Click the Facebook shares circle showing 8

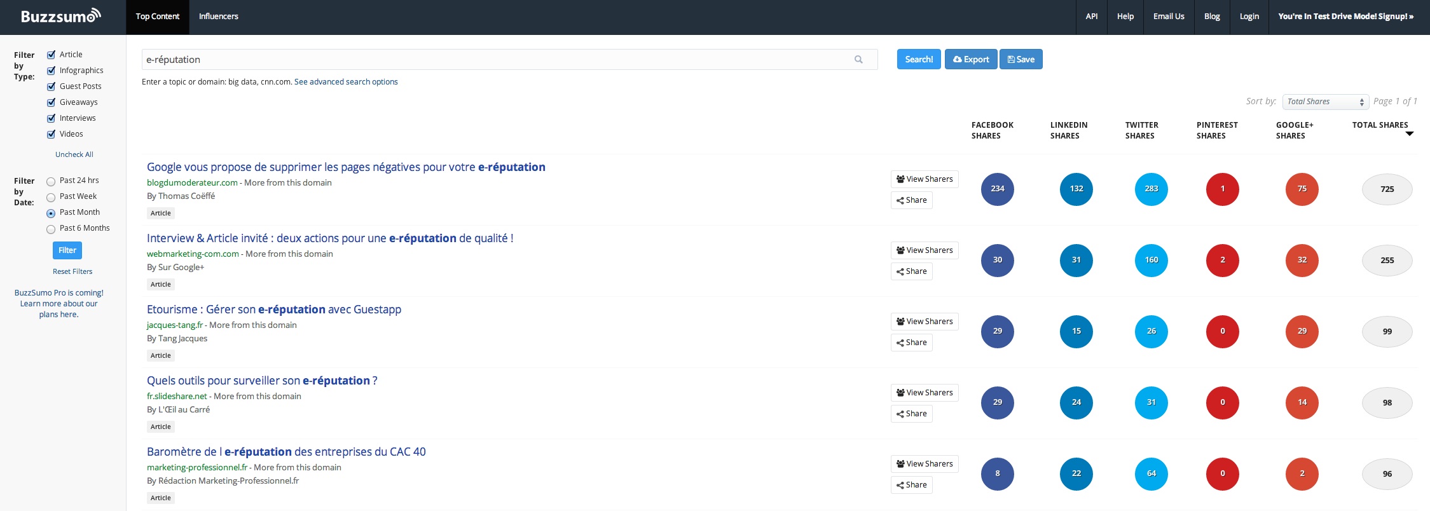point(998,474)
